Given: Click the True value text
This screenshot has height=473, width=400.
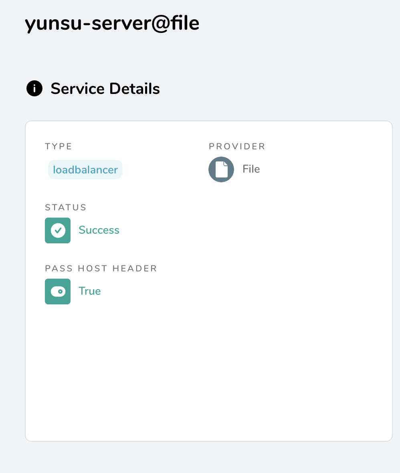Looking at the screenshot, I should [x=90, y=291].
